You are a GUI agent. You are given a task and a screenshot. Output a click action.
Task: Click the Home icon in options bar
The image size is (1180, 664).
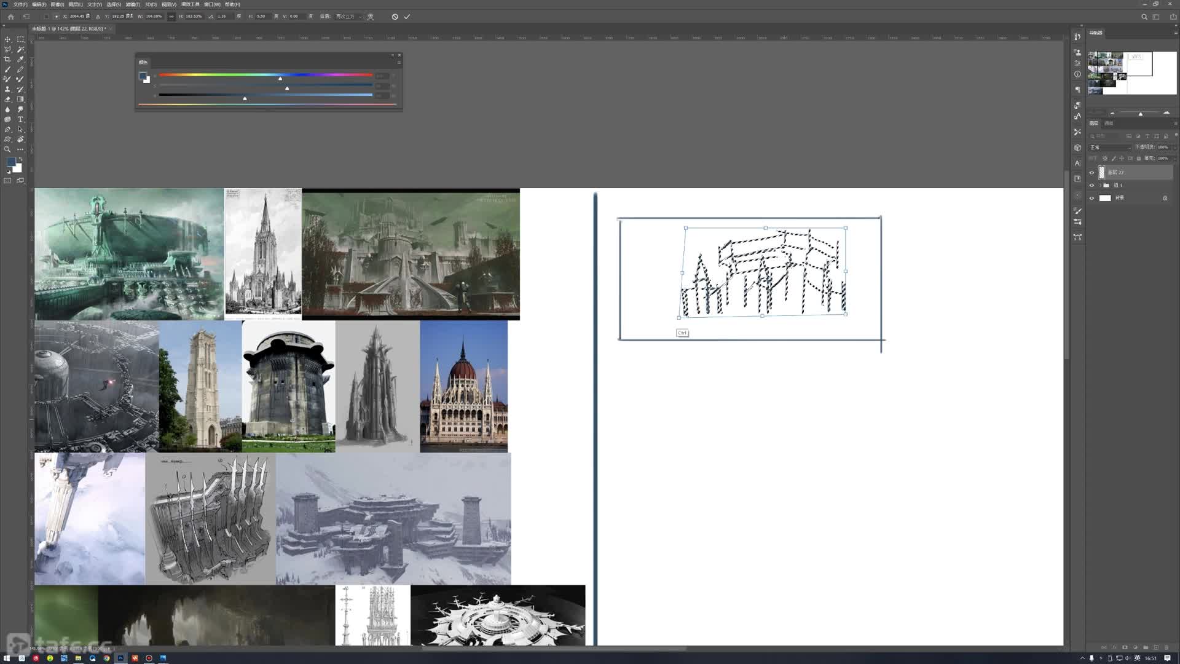pyautogui.click(x=10, y=17)
